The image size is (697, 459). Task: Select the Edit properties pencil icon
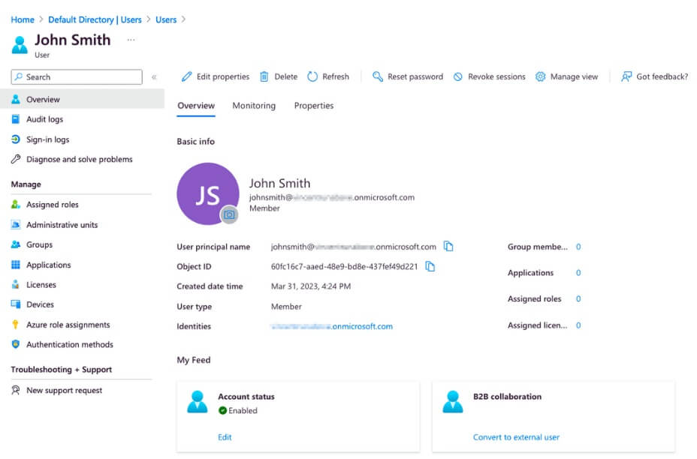click(186, 76)
